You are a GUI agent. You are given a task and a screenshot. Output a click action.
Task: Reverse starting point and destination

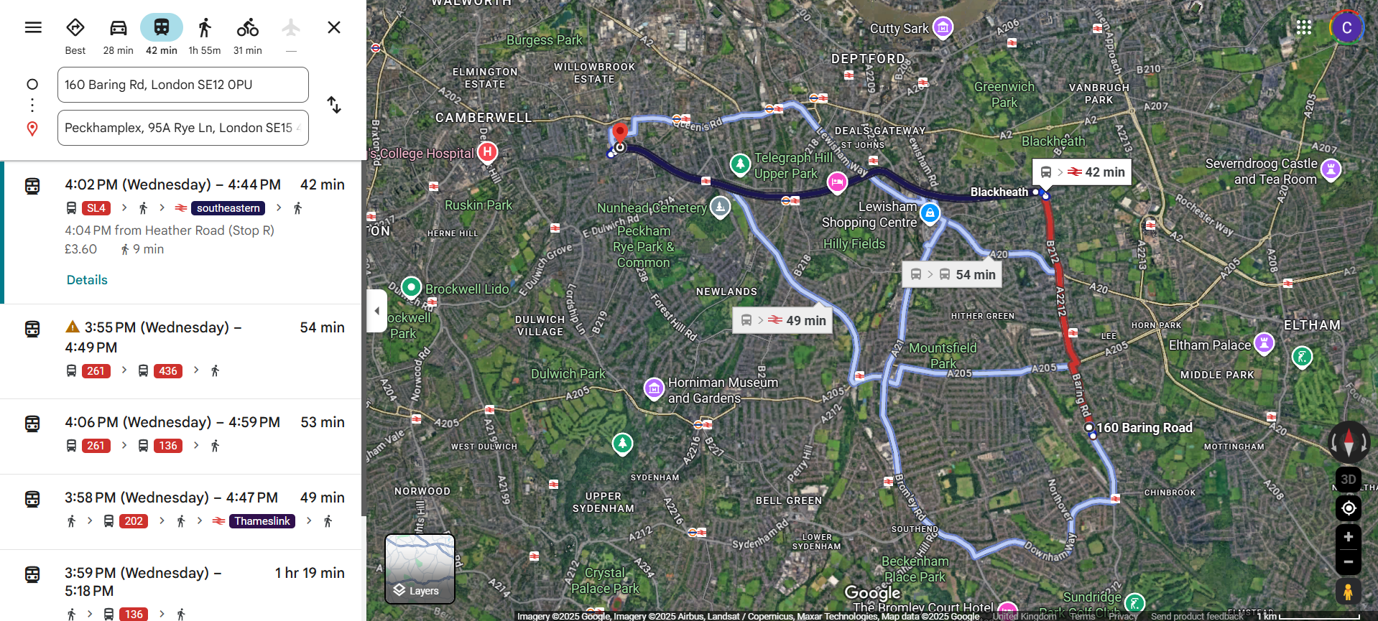[x=334, y=105]
